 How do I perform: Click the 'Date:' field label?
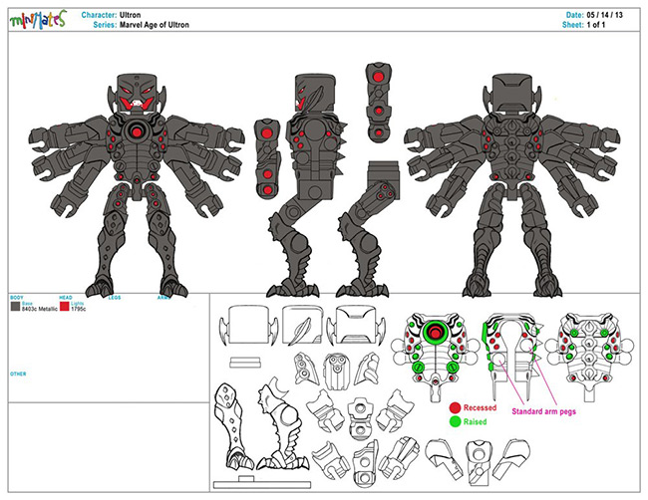(575, 15)
